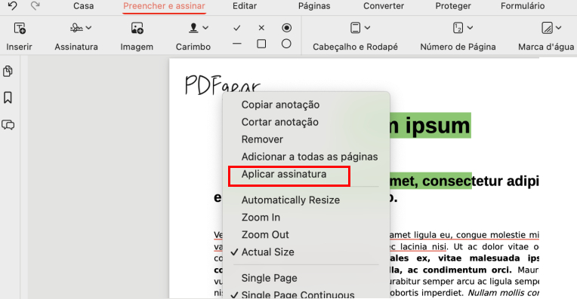Click the highlighted 'ipsum' heading text
The width and height of the screenshot is (577, 299).
pos(438,126)
